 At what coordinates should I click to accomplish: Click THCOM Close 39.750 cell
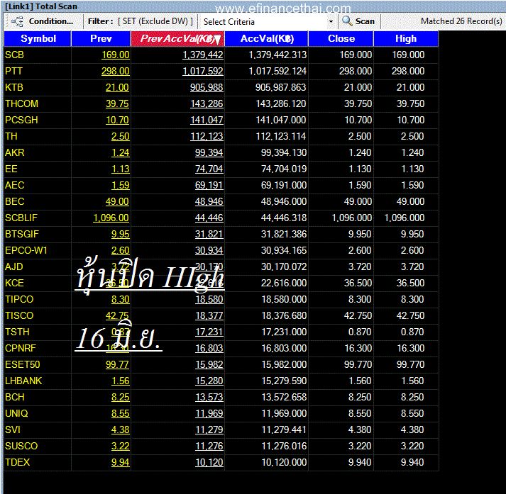click(x=358, y=103)
